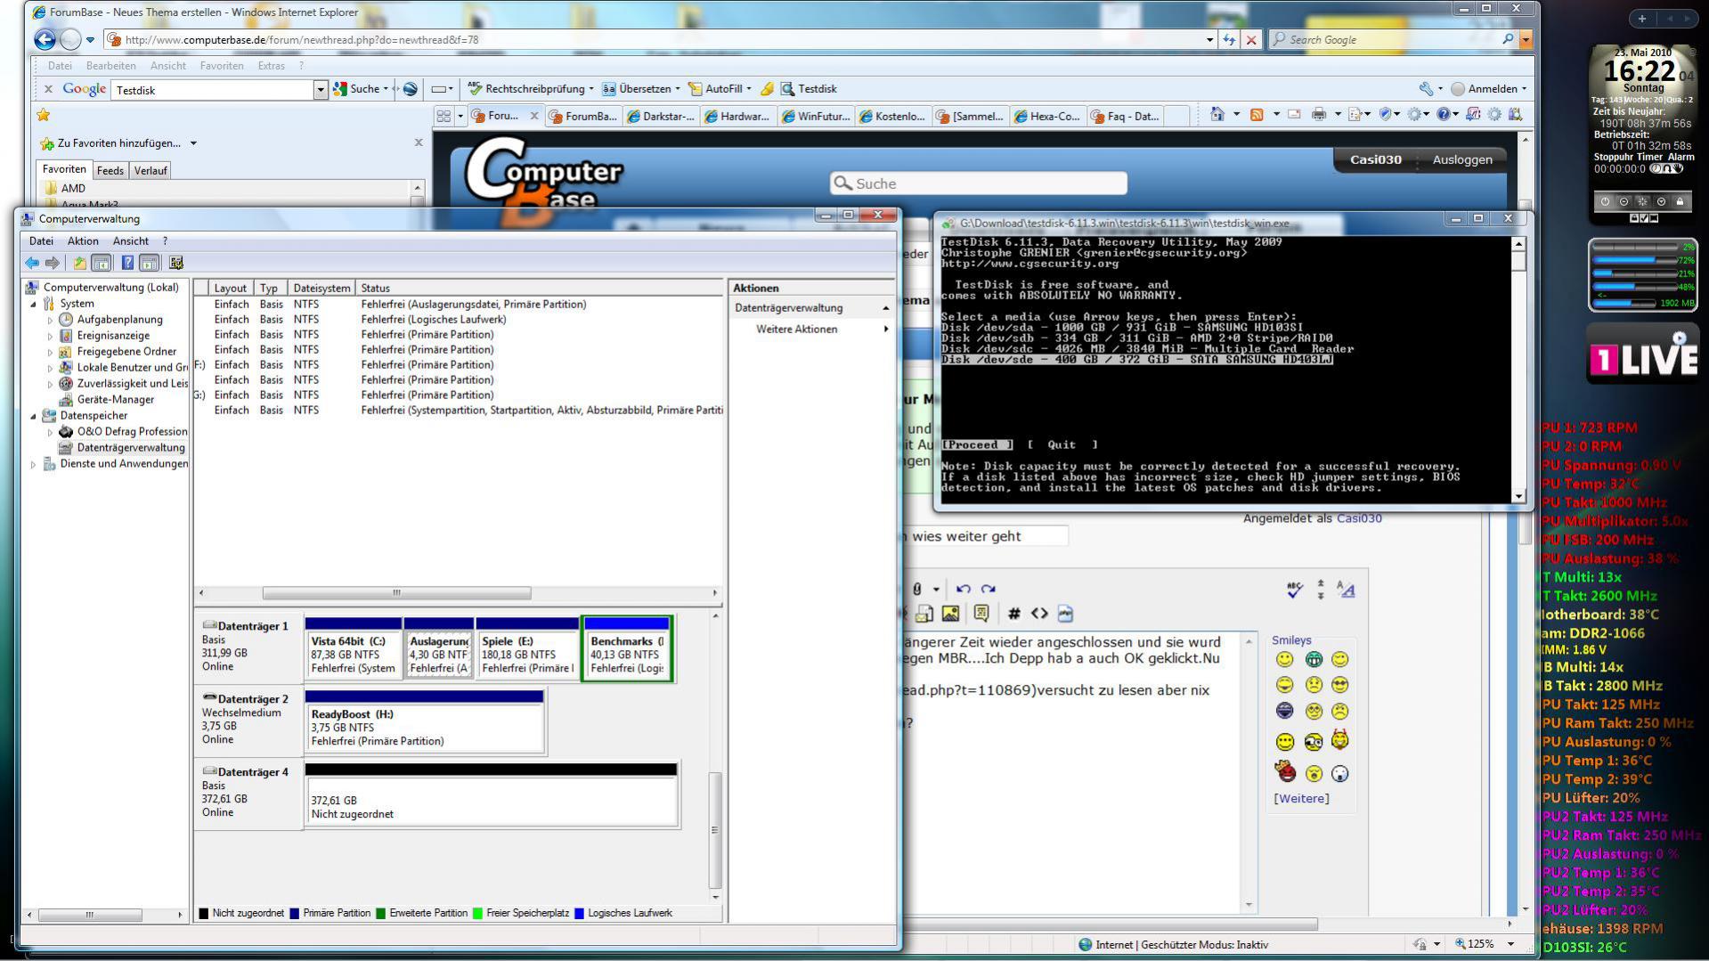Open the Rechtschreibprüfung dropdown arrow
The image size is (1709, 961).
click(x=591, y=89)
